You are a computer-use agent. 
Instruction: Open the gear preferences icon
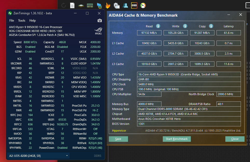117,5
